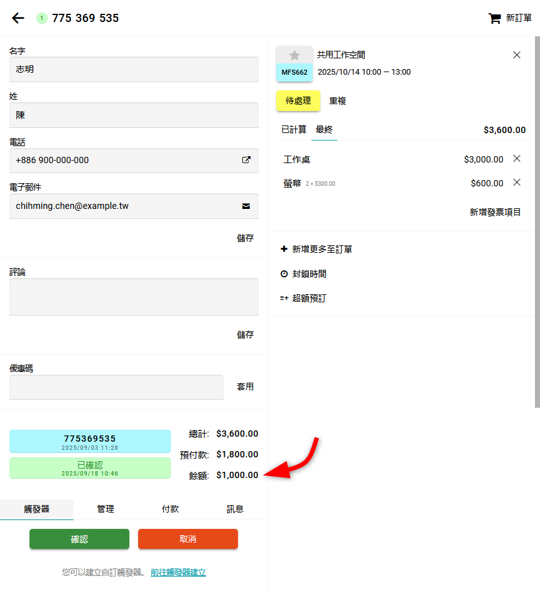
Task: Switch to the 管理 tab
Action: tap(105, 509)
